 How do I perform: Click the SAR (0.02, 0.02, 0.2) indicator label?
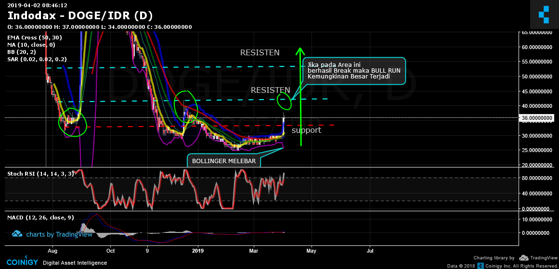pos(37,60)
